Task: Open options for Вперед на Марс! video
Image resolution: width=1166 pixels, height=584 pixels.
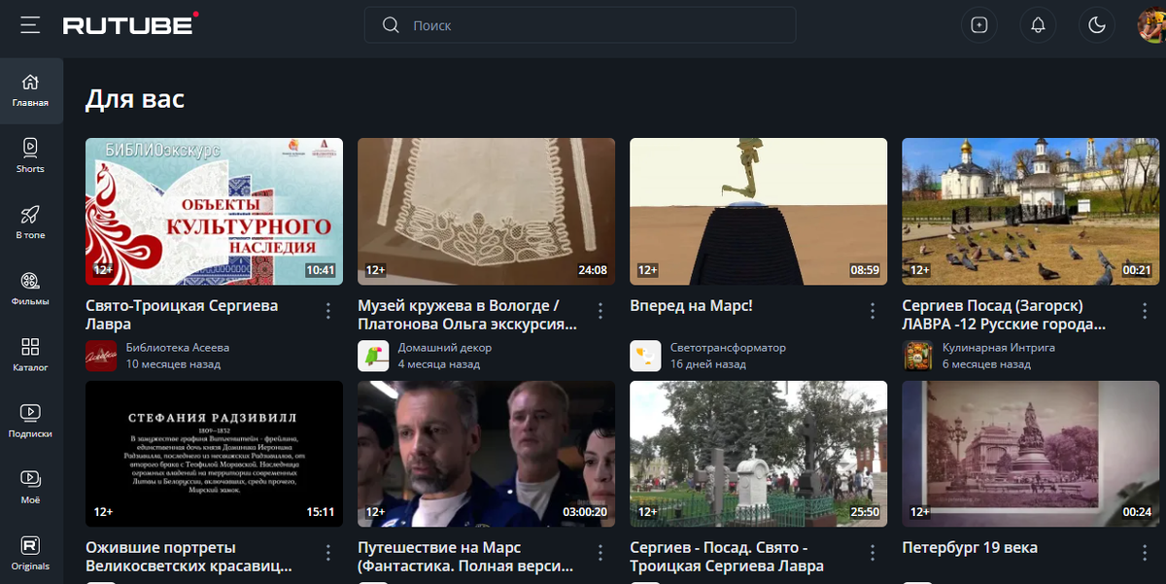Action: pos(873,311)
